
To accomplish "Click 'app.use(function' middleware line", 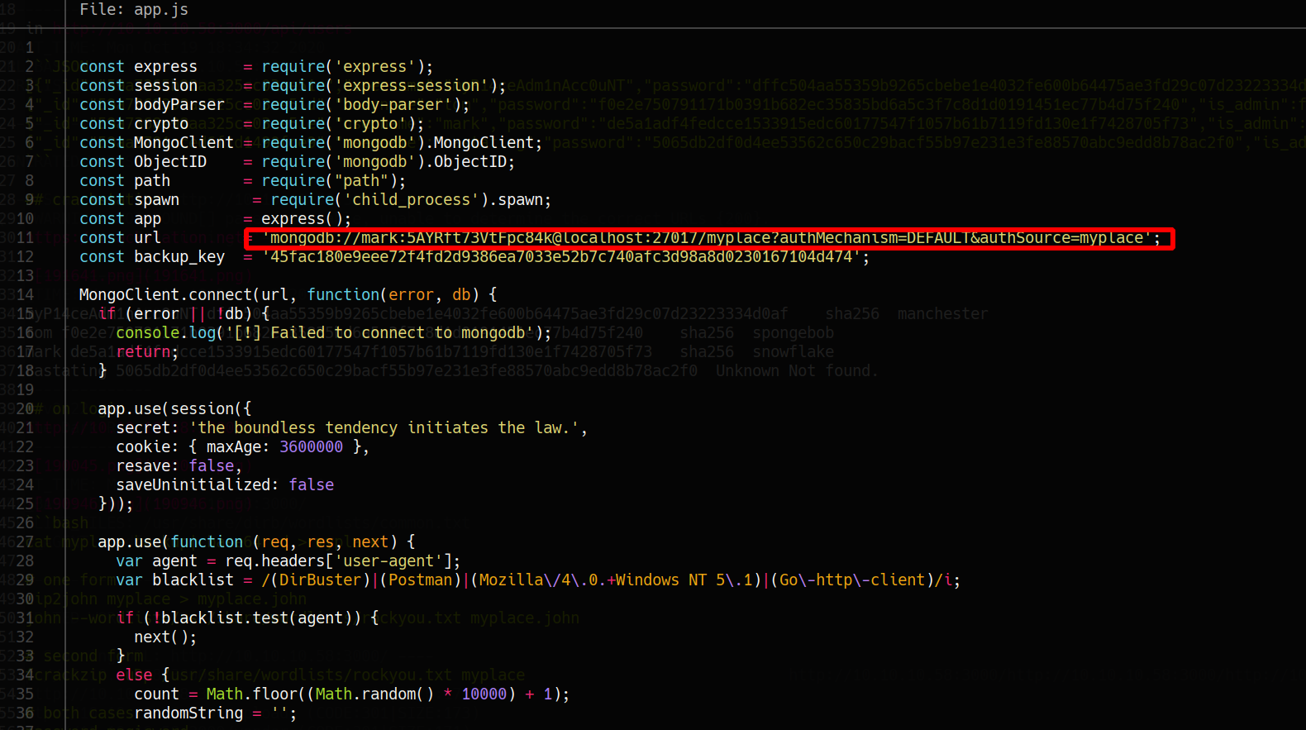I will [170, 542].
